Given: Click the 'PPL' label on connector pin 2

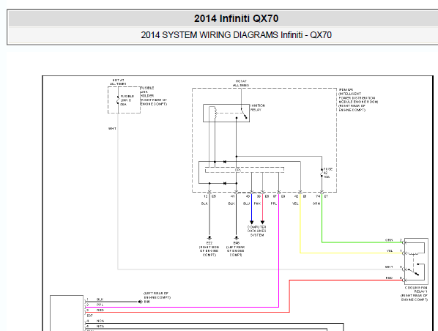Looking at the screenshot, I should pos(100,305).
